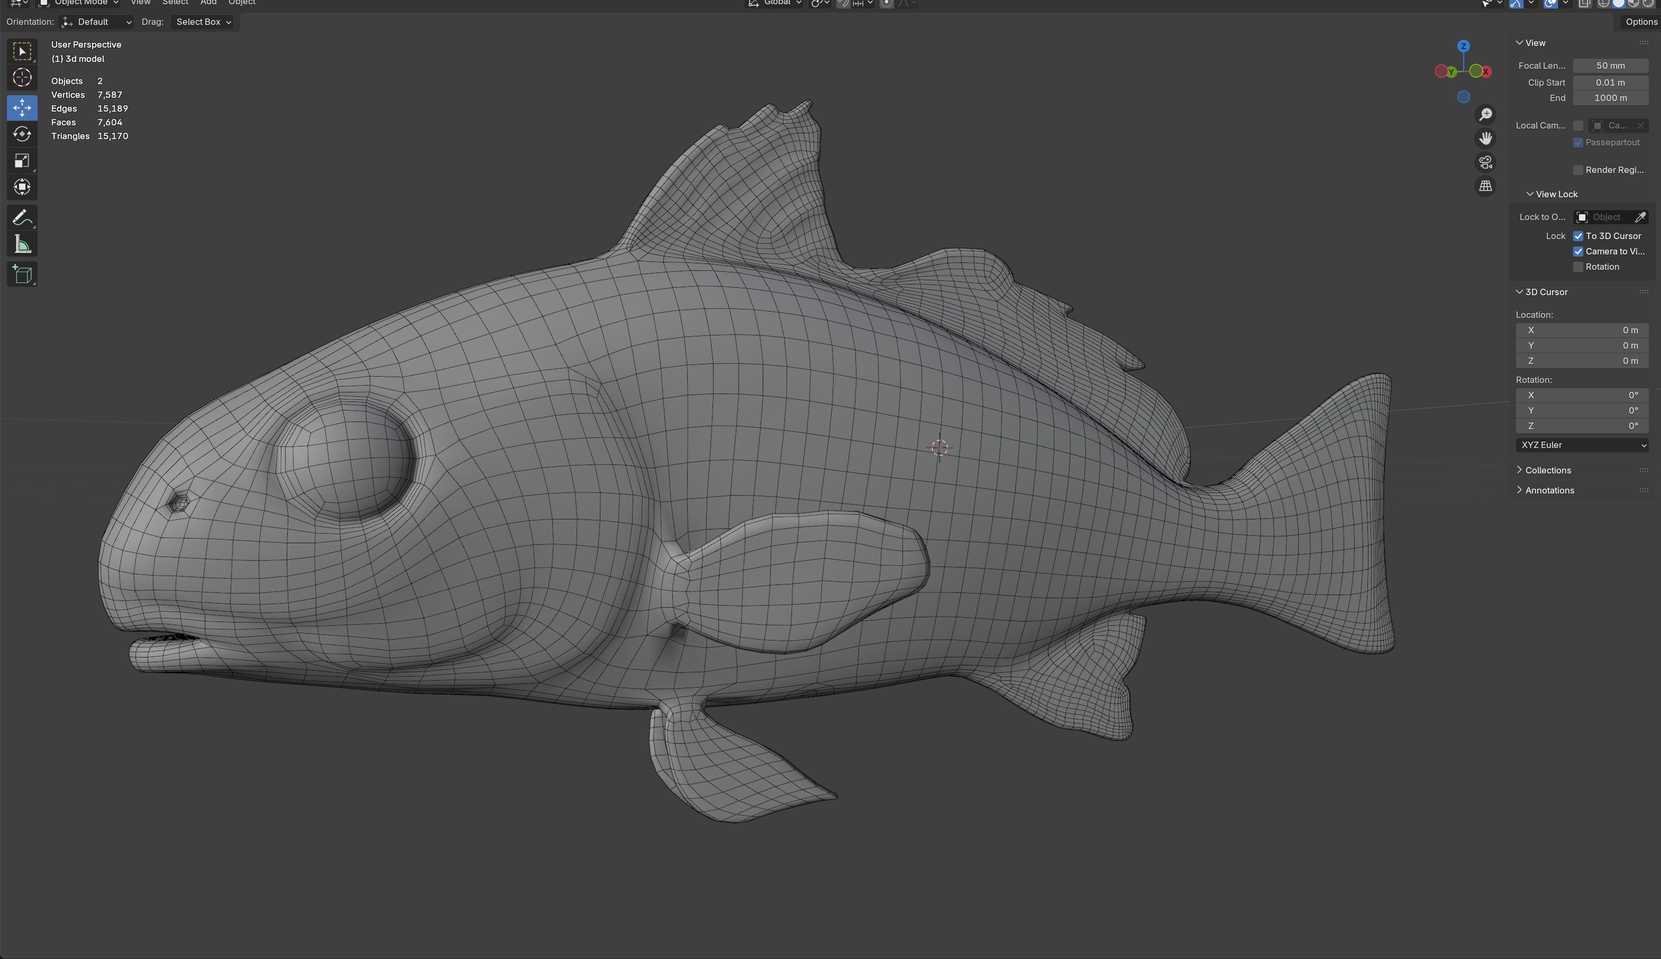Expand the Collections panel

pyautogui.click(x=1547, y=470)
